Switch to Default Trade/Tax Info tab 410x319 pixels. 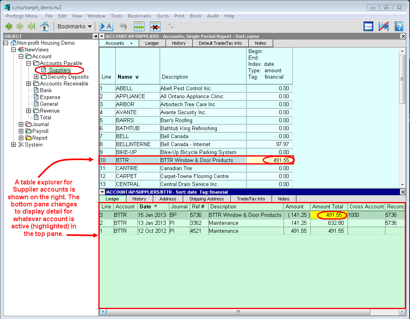[220, 43]
